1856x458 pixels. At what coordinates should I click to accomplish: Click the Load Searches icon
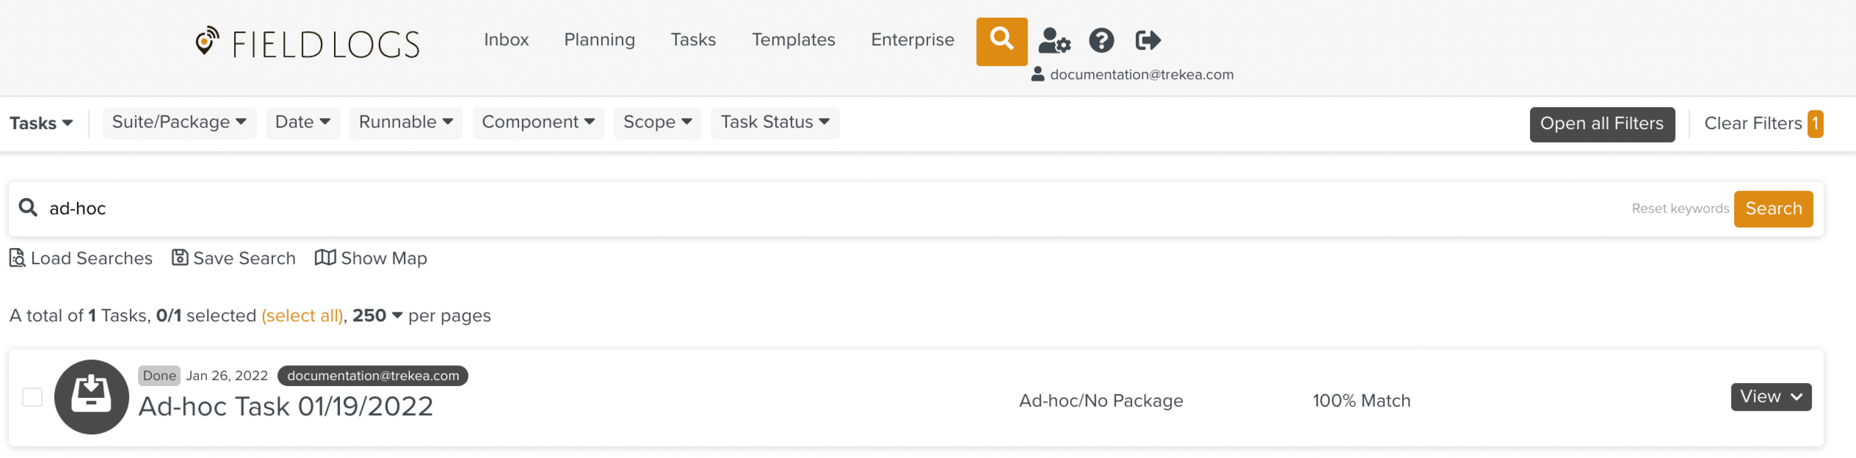[x=17, y=258]
